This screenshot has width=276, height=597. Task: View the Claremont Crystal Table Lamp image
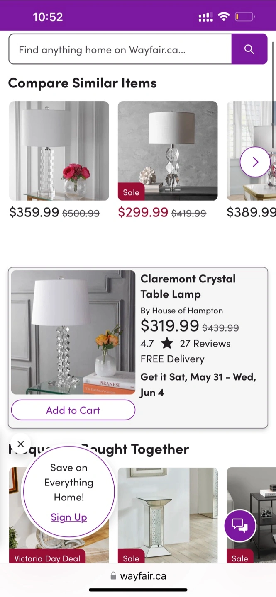73,332
